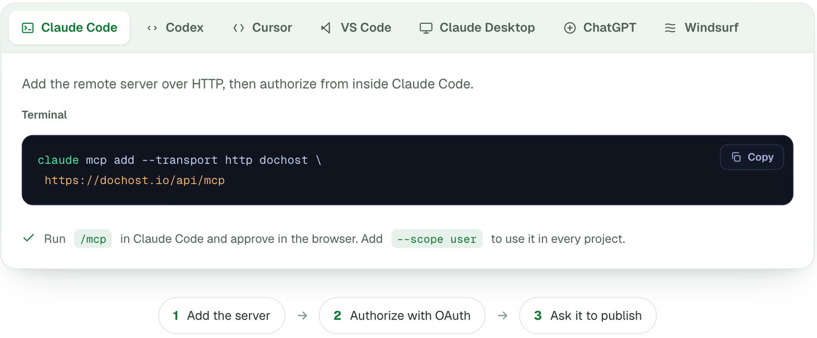This screenshot has width=817, height=338.
Task: Open the Claude Desktop tab
Action: pyautogui.click(x=477, y=27)
